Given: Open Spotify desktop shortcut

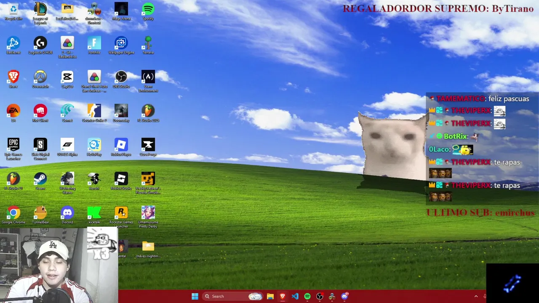Looking at the screenshot, I should [148, 12].
